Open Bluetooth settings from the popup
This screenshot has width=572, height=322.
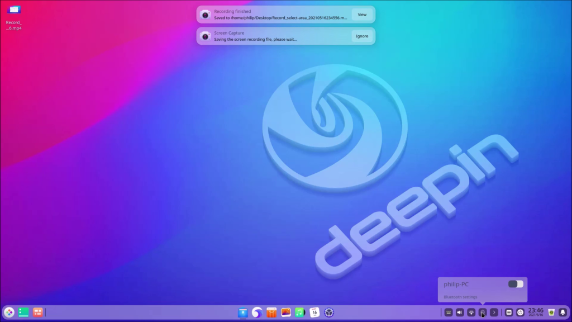click(460, 297)
